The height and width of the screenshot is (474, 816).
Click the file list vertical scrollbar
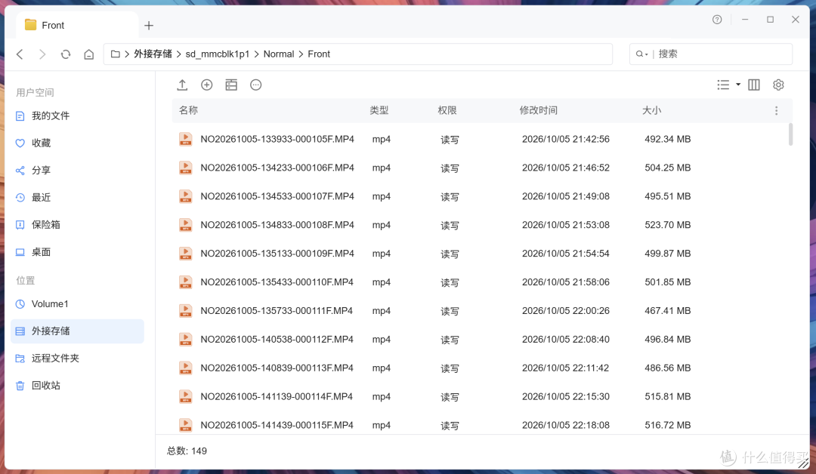click(x=790, y=134)
